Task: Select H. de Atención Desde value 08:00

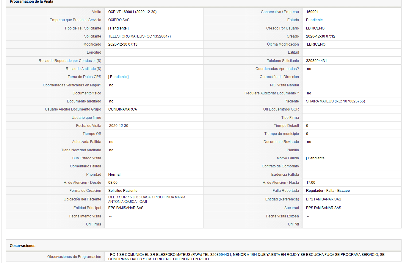Action: click(x=113, y=183)
